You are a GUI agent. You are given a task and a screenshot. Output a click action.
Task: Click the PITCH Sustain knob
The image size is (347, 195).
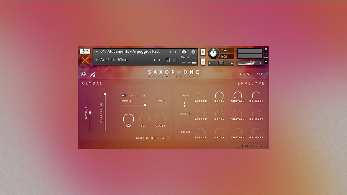click(238, 132)
